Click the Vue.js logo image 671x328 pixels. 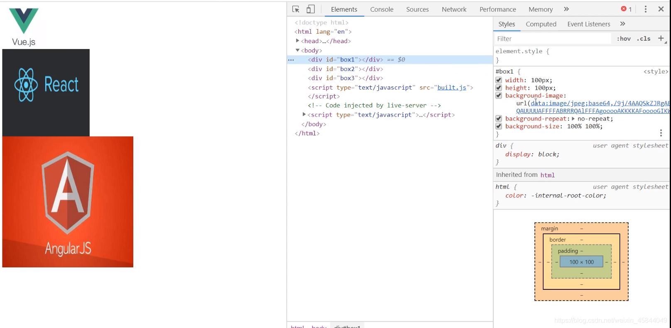24,27
